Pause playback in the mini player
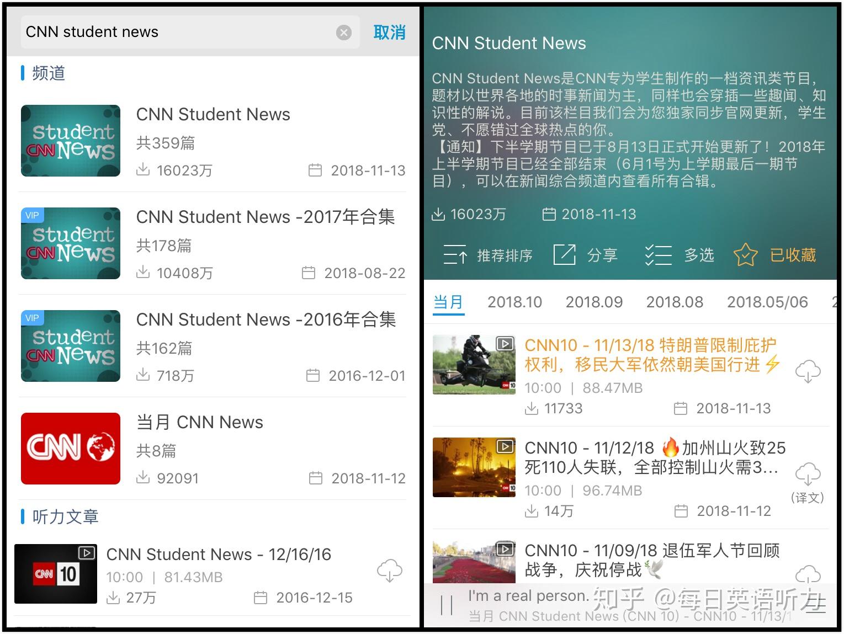 click(447, 605)
